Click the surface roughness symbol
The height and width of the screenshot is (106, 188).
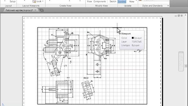tap(138, 51)
